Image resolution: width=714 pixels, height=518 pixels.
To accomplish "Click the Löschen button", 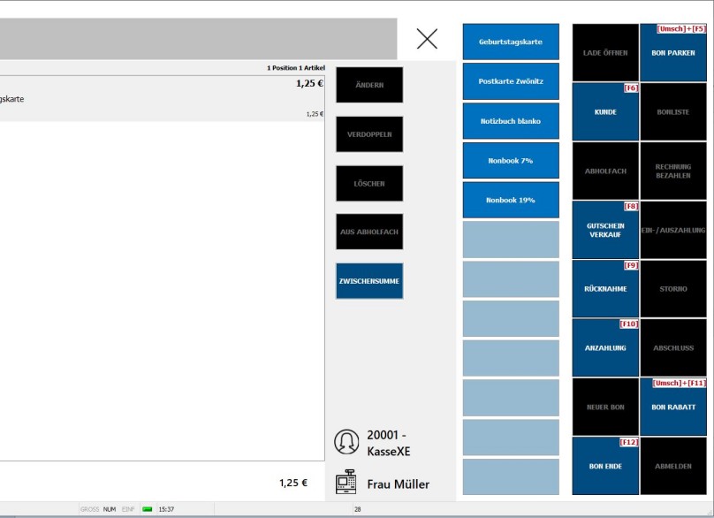I will pos(369,183).
